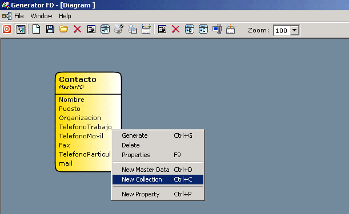Choose New Master Data in context menu
Screen dimensions: 349x214
158,170
